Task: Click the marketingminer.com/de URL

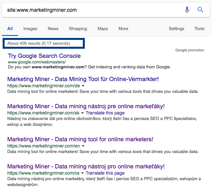Action: click(43, 86)
